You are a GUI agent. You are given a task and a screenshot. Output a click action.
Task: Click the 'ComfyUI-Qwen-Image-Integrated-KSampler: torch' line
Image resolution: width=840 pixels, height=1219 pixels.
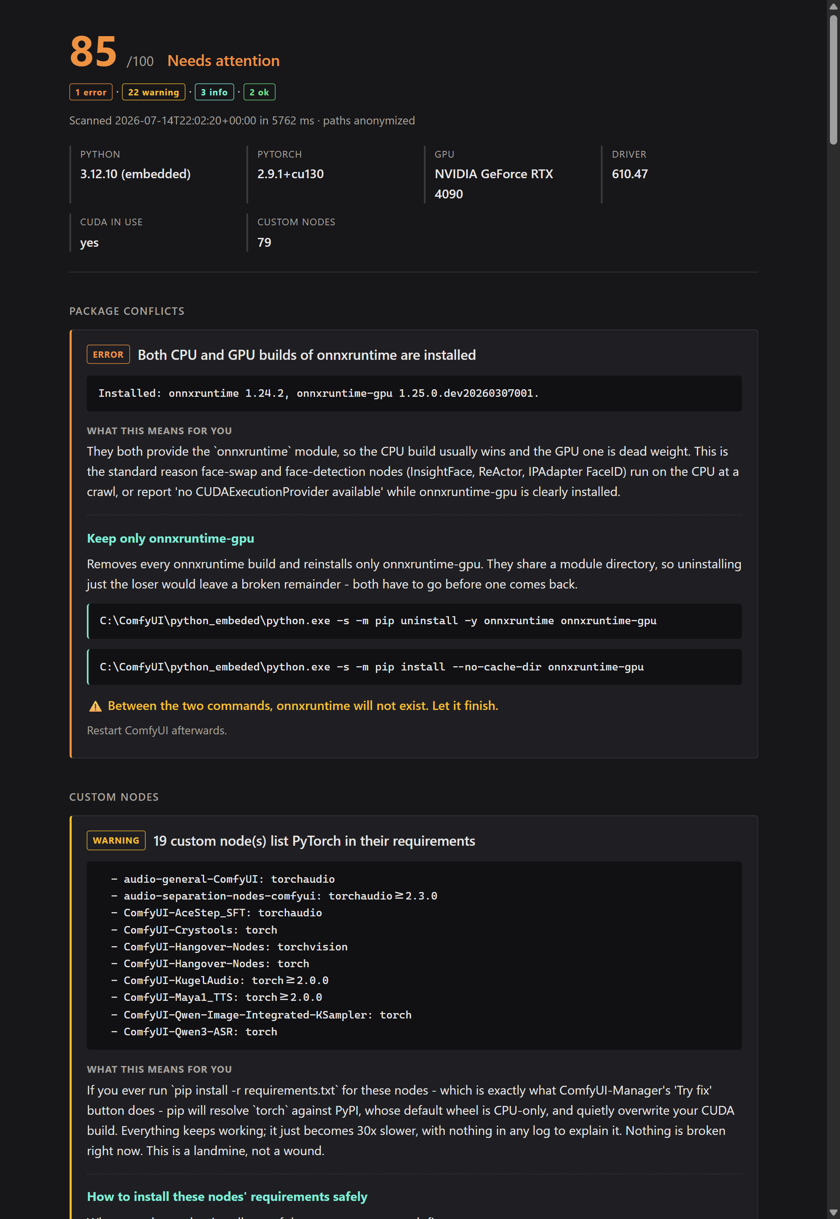261,1015
